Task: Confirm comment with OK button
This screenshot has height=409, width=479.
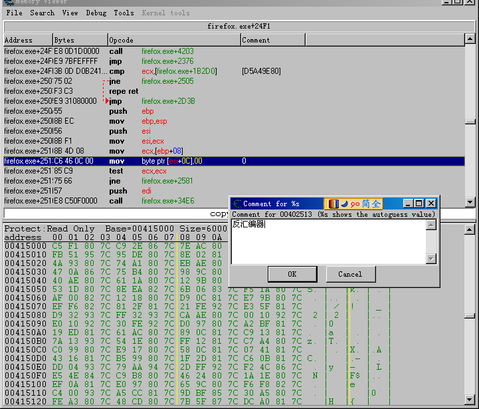Action: [x=292, y=274]
